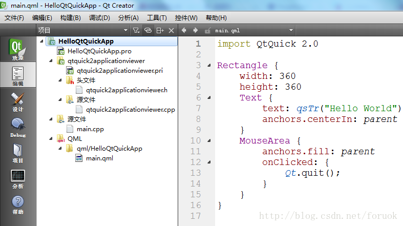Open the 工具(T) menu
This screenshot has height=226, width=403.
click(x=157, y=18)
